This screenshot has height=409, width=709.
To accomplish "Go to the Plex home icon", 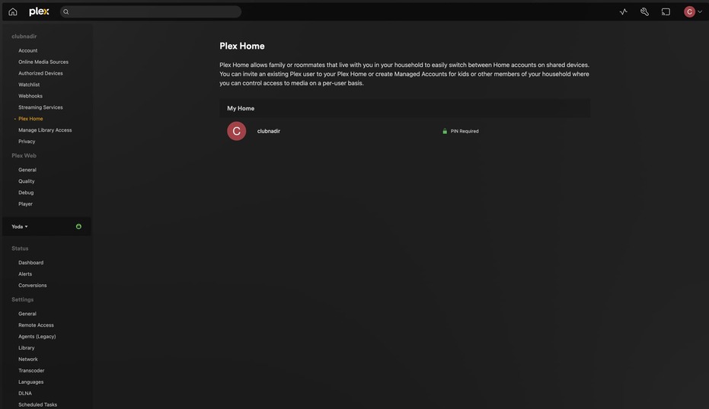I will [x=13, y=11].
